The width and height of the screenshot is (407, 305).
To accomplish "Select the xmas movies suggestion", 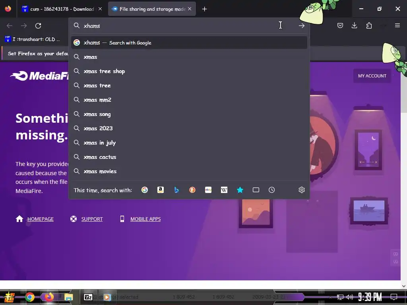I will [x=189, y=171].
